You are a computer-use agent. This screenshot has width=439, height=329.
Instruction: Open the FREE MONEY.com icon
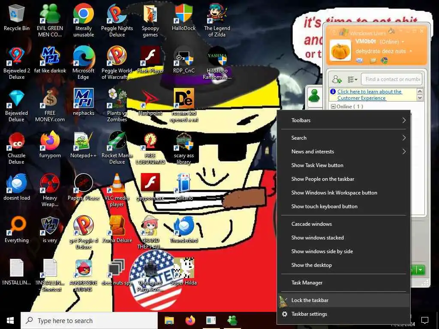coord(50,106)
